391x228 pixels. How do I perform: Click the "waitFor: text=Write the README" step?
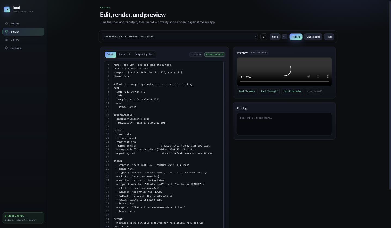click(139, 192)
